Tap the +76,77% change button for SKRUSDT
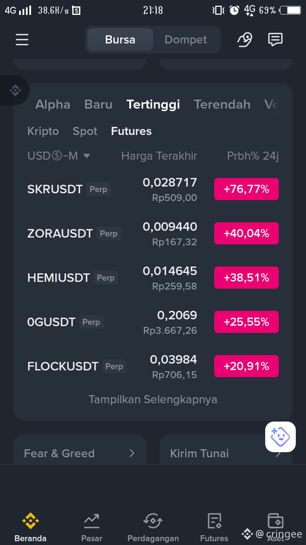 click(246, 189)
